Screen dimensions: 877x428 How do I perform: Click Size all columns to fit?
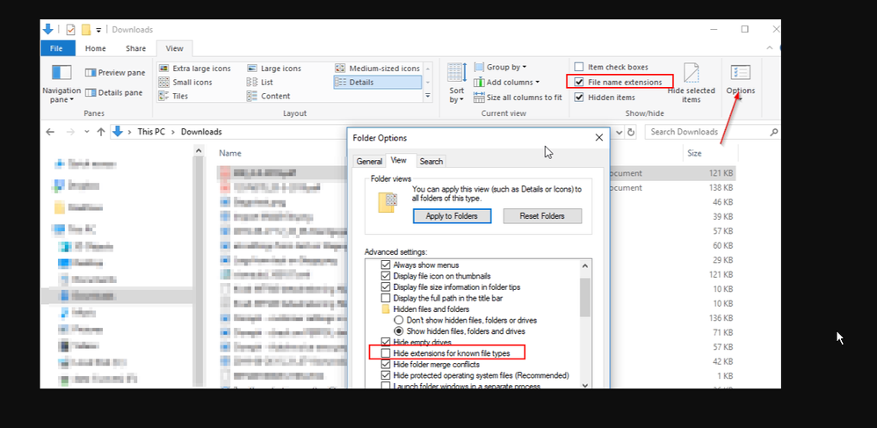tap(518, 98)
